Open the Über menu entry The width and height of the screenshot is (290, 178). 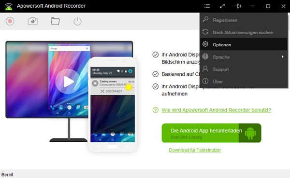[244, 82]
